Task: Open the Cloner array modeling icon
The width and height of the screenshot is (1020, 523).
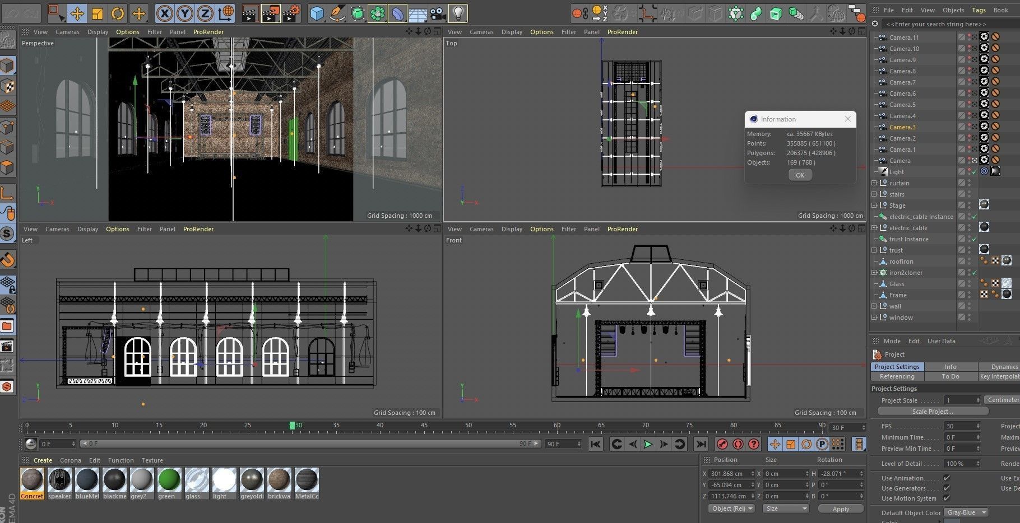Action: coord(378,13)
